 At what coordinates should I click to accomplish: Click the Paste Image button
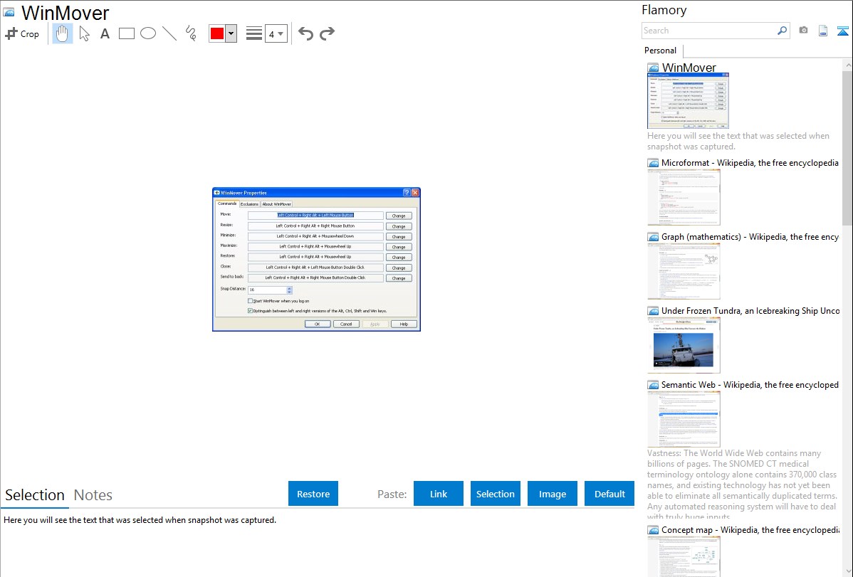pos(552,494)
